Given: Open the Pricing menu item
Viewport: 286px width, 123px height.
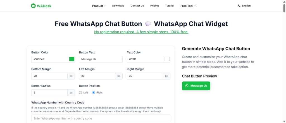Looking at the screenshot, I should pyautogui.click(x=154, y=6).
